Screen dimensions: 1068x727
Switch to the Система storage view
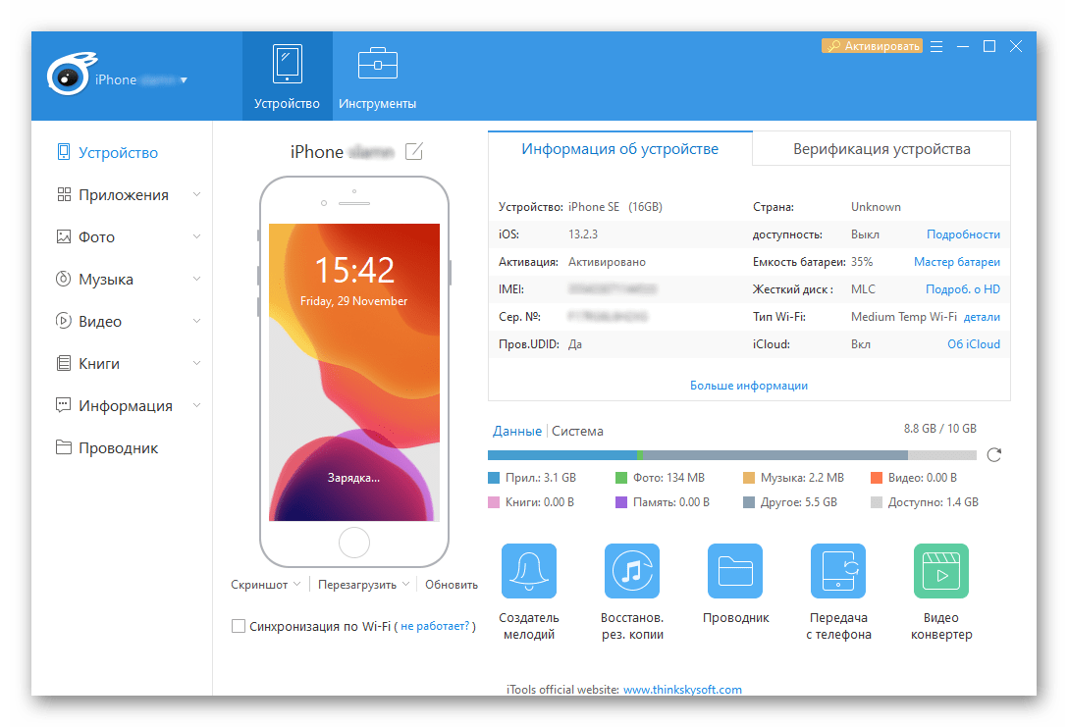click(x=577, y=431)
